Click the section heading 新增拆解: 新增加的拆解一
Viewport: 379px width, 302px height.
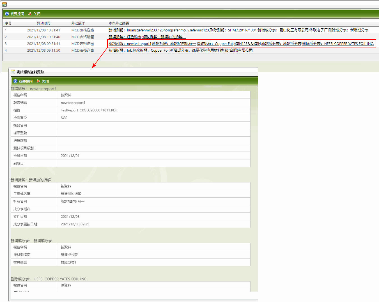pos(33,180)
